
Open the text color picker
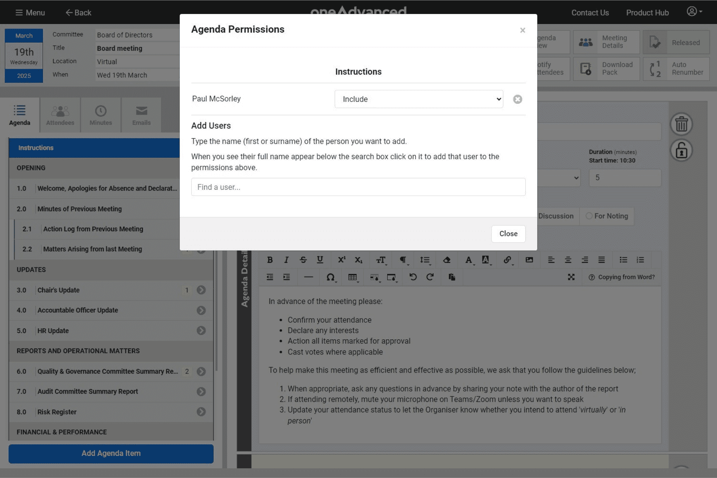[469, 260]
